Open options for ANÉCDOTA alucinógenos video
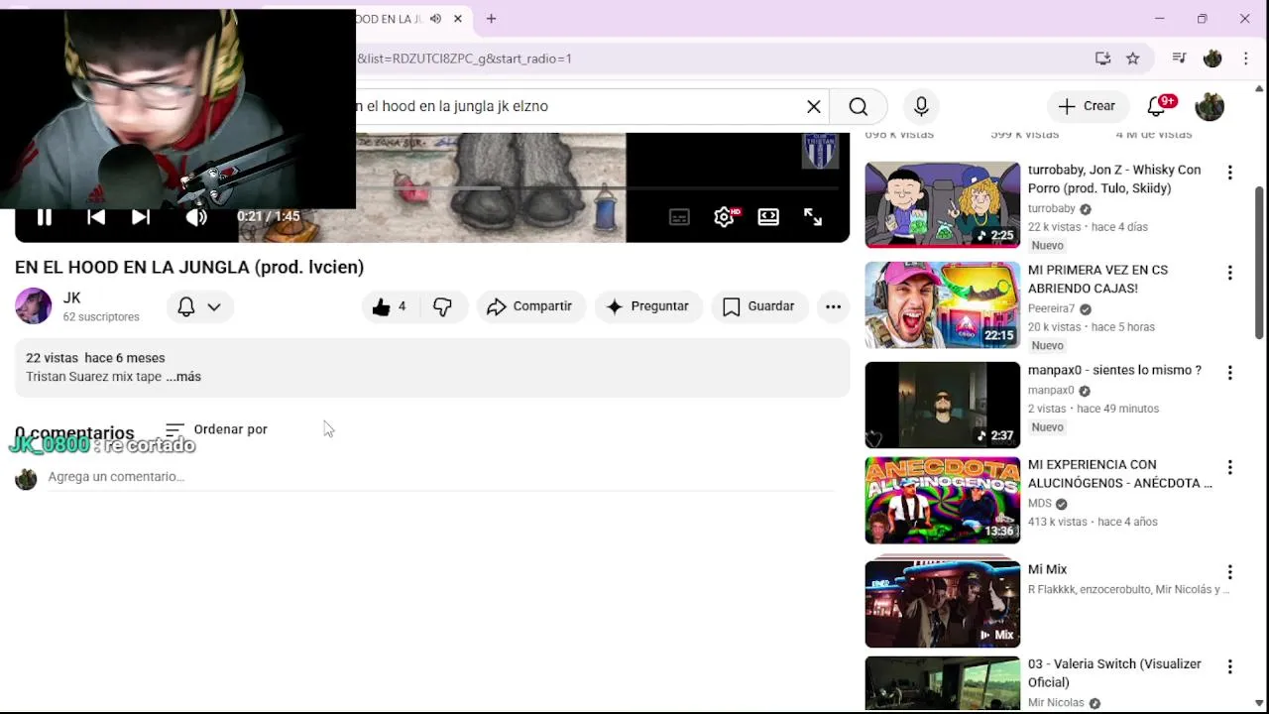The height and width of the screenshot is (714, 1269). pos(1230,467)
